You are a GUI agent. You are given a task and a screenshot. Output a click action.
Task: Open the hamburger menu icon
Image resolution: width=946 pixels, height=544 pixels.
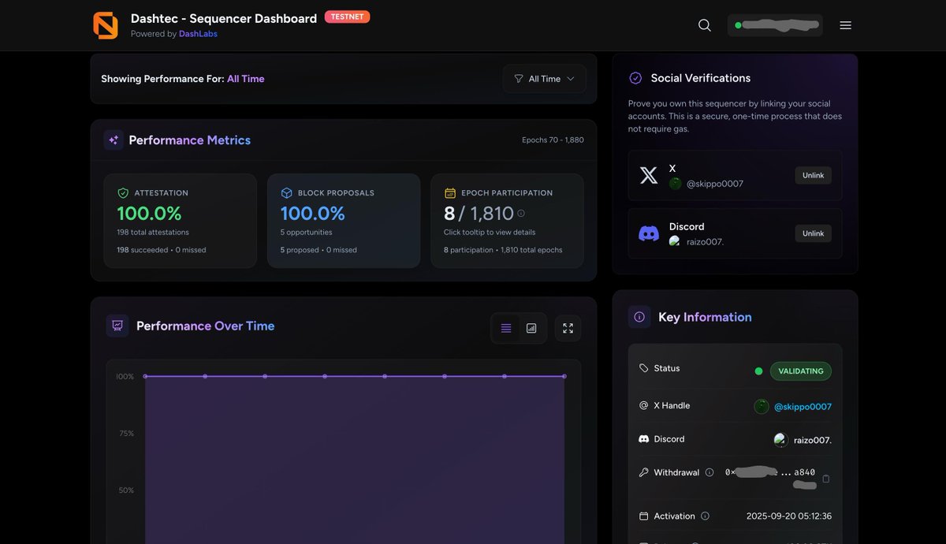click(845, 25)
